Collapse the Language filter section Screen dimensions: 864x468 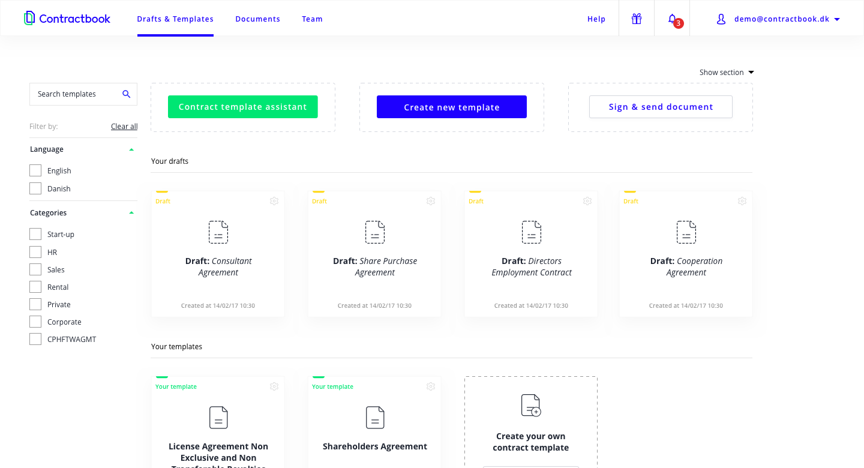pos(131,149)
